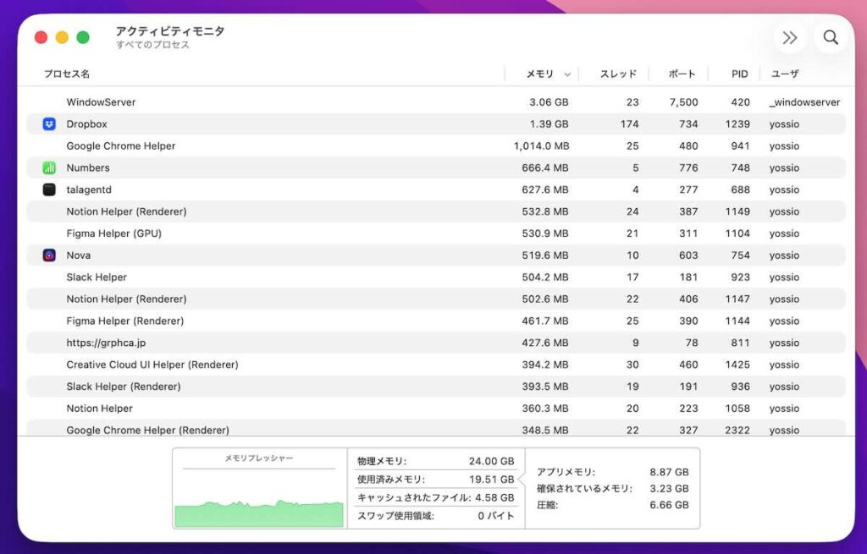This screenshot has height=554, width=867.
Task: Sort by PID column header
Action: 739,74
